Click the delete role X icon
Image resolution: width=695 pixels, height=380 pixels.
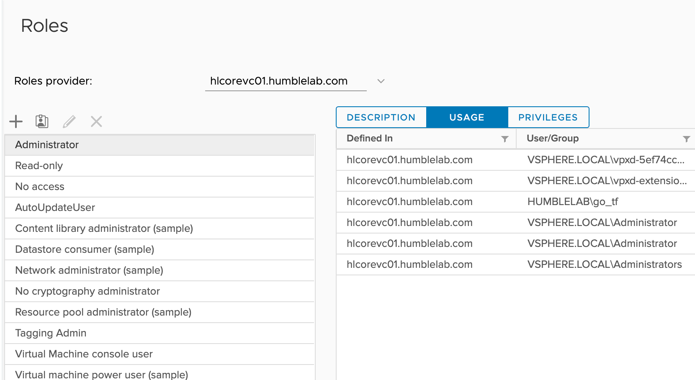point(96,122)
